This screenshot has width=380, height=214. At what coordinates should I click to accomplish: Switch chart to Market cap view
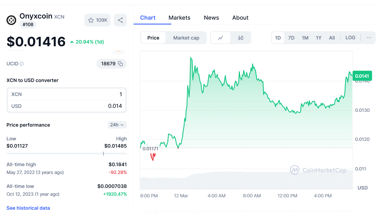(186, 38)
